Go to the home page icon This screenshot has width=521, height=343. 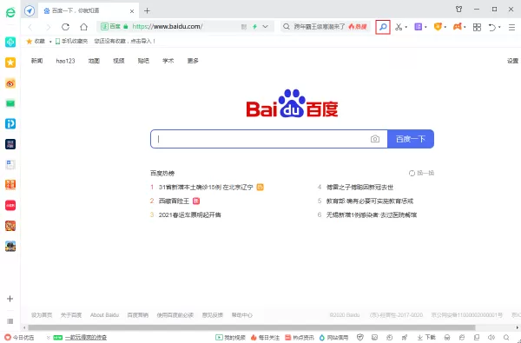[83, 27]
